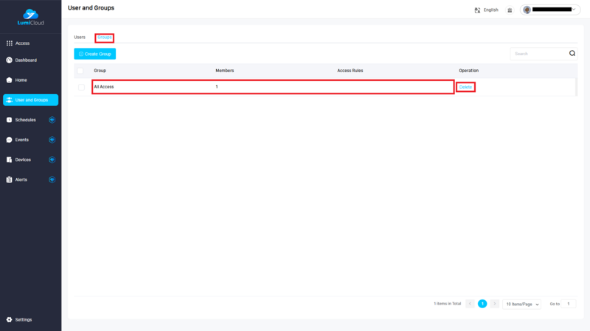Image resolution: width=590 pixels, height=331 pixels.
Task: Click the Home house icon
Action: point(9,80)
